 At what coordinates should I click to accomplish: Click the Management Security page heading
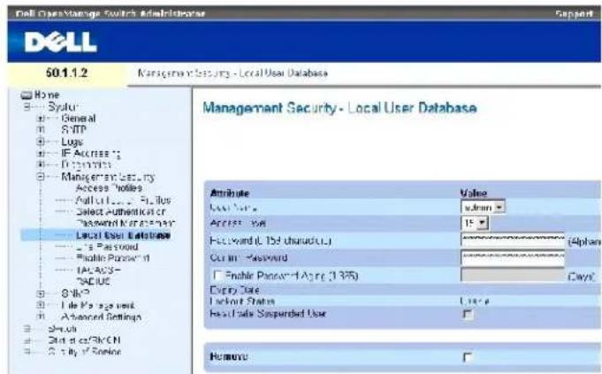(x=339, y=108)
